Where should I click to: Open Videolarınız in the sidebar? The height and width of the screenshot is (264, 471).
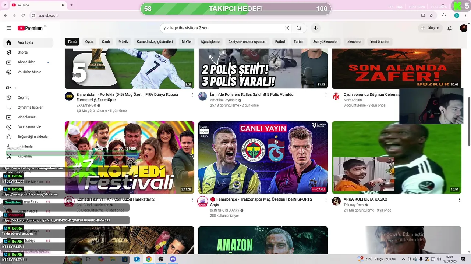click(x=28, y=117)
